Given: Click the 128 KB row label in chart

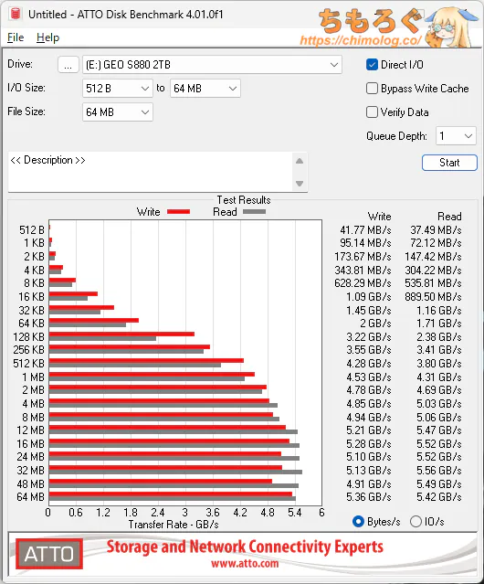Looking at the screenshot, I should (x=28, y=337).
